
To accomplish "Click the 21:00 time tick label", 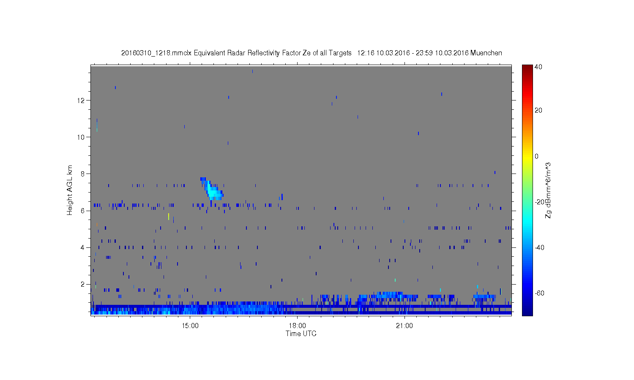I will pyautogui.click(x=404, y=326).
